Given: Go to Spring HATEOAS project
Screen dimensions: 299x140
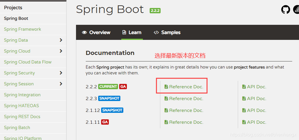Looking at the screenshot, I should [21, 106].
